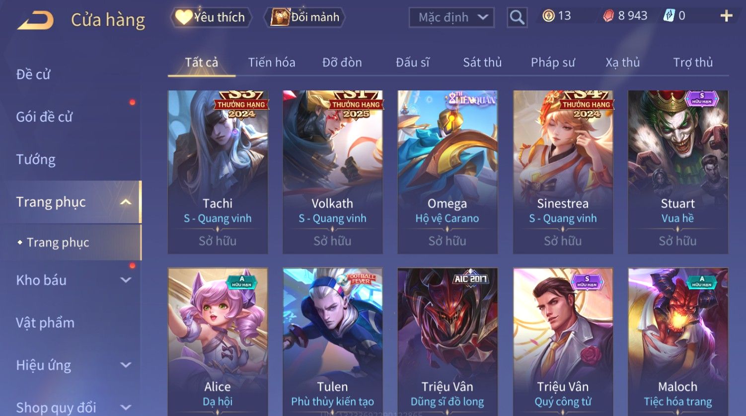Switch to the Pháp sư tab

(553, 63)
